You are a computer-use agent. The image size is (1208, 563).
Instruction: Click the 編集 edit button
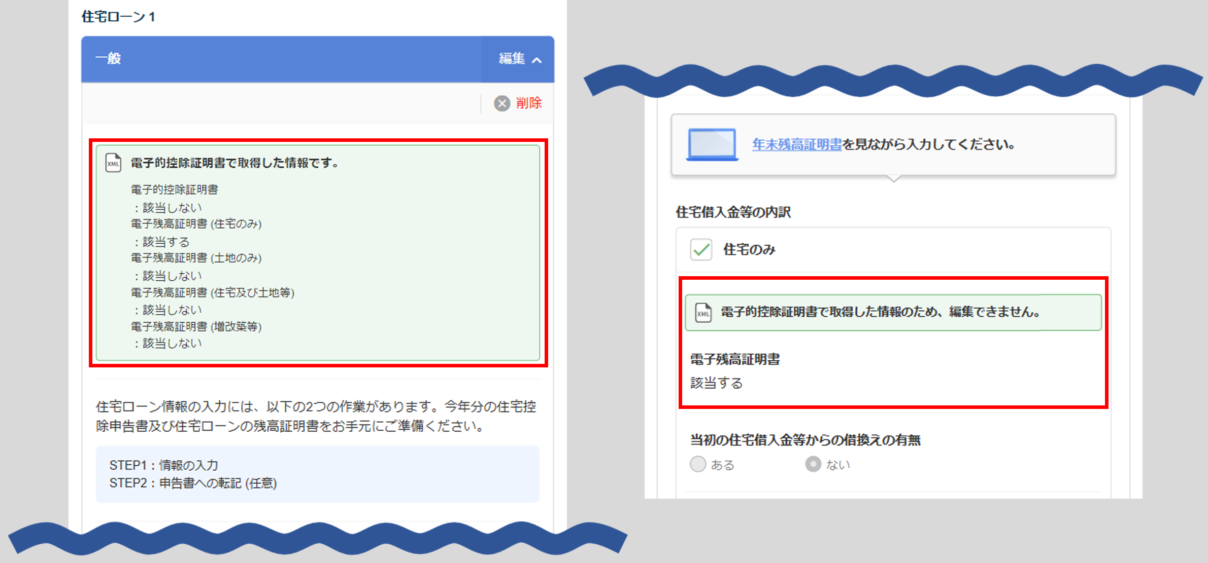click(x=512, y=59)
